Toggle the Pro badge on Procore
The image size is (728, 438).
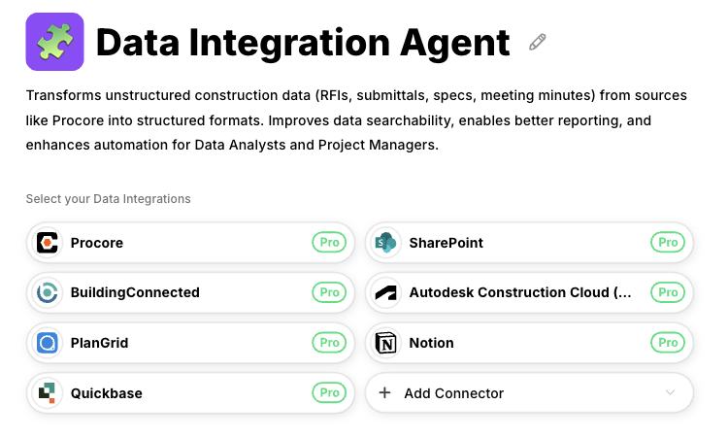pos(329,243)
